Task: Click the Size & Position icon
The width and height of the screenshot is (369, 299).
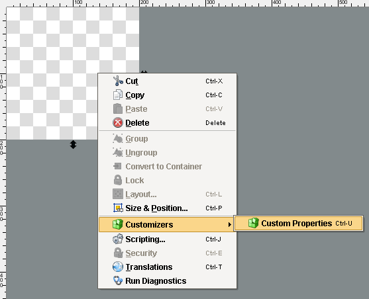Action: (x=118, y=208)
